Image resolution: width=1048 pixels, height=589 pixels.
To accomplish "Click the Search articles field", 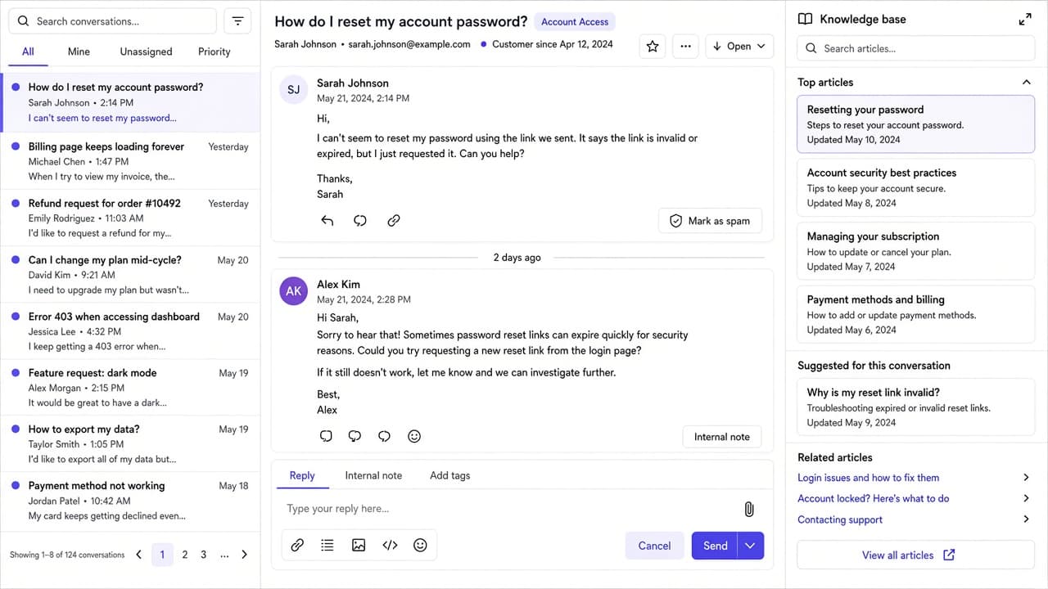I will tap(915, 48).
